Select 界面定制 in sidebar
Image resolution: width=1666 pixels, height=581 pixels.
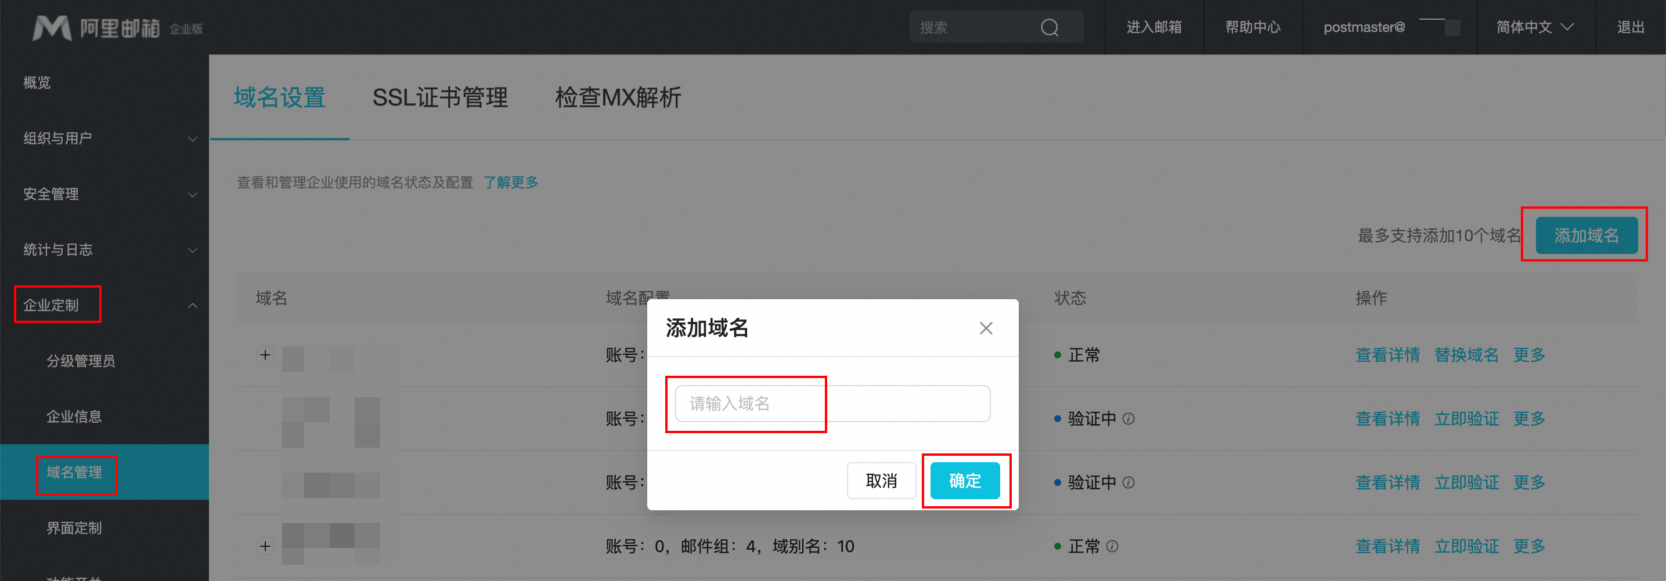(x=74, y=528)
